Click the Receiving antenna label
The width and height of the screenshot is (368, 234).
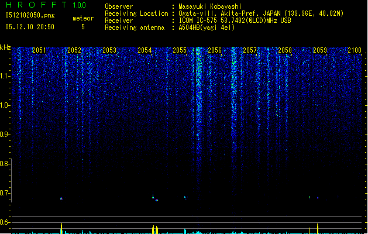(x=135, y=27)
